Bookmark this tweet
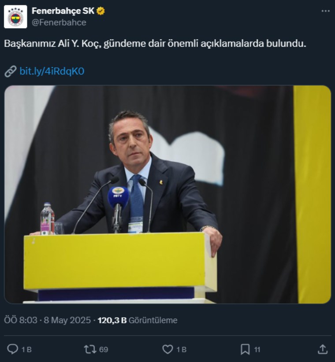Image resolution: width=335 pixels, height=362 pixels. tap(245, 349)
